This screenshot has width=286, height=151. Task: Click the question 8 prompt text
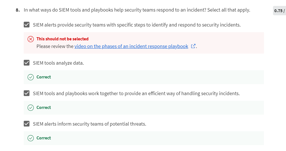click(137, 10)
